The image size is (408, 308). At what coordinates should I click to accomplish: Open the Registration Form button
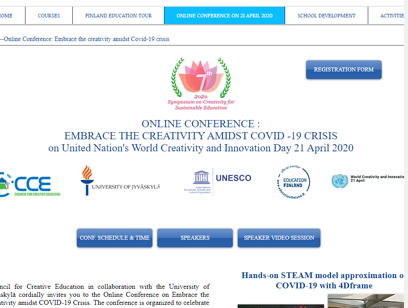click(344, 70)
